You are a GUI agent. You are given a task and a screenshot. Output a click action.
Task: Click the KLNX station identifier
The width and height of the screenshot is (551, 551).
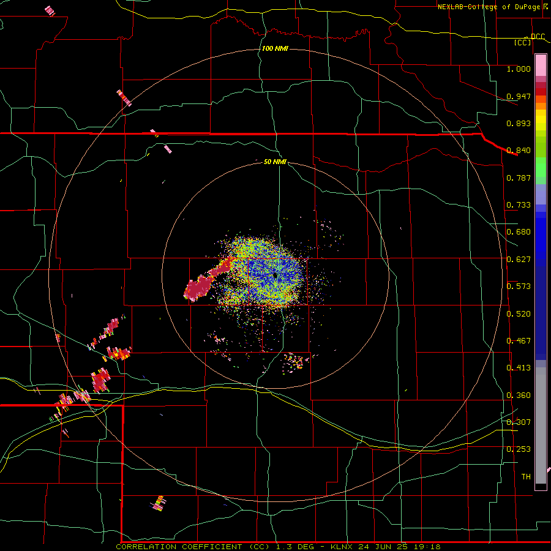coord(342,547)
